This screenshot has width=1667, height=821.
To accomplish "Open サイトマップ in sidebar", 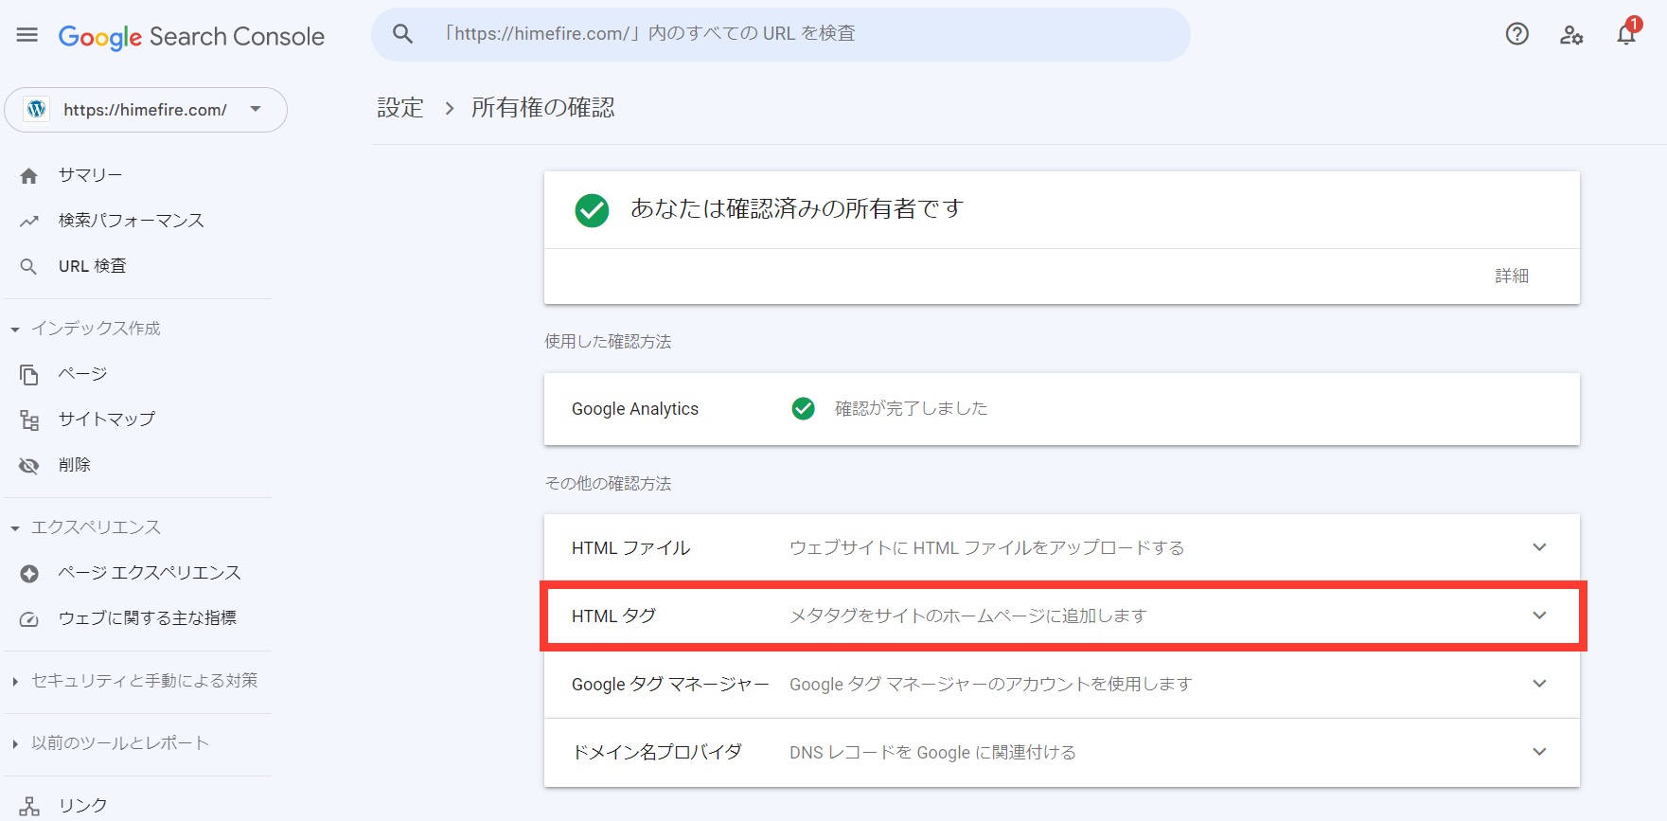I will tap(106, 419).
